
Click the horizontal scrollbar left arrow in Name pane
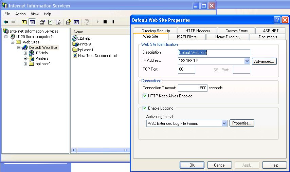pos(74,150)
